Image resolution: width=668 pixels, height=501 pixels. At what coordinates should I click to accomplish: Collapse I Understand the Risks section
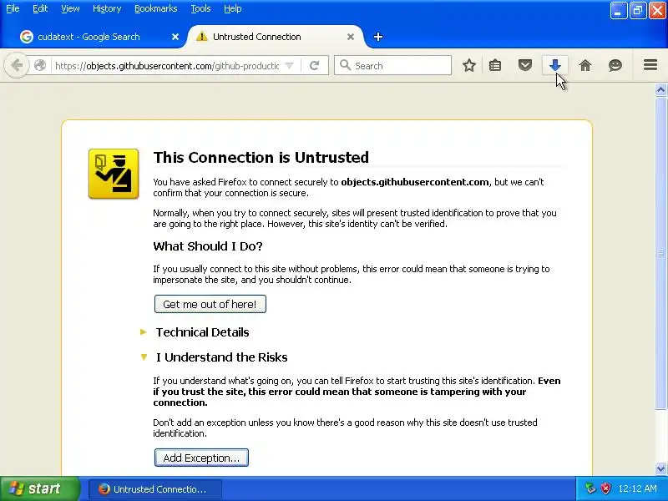pyautogui.click(x=144, y=357)
